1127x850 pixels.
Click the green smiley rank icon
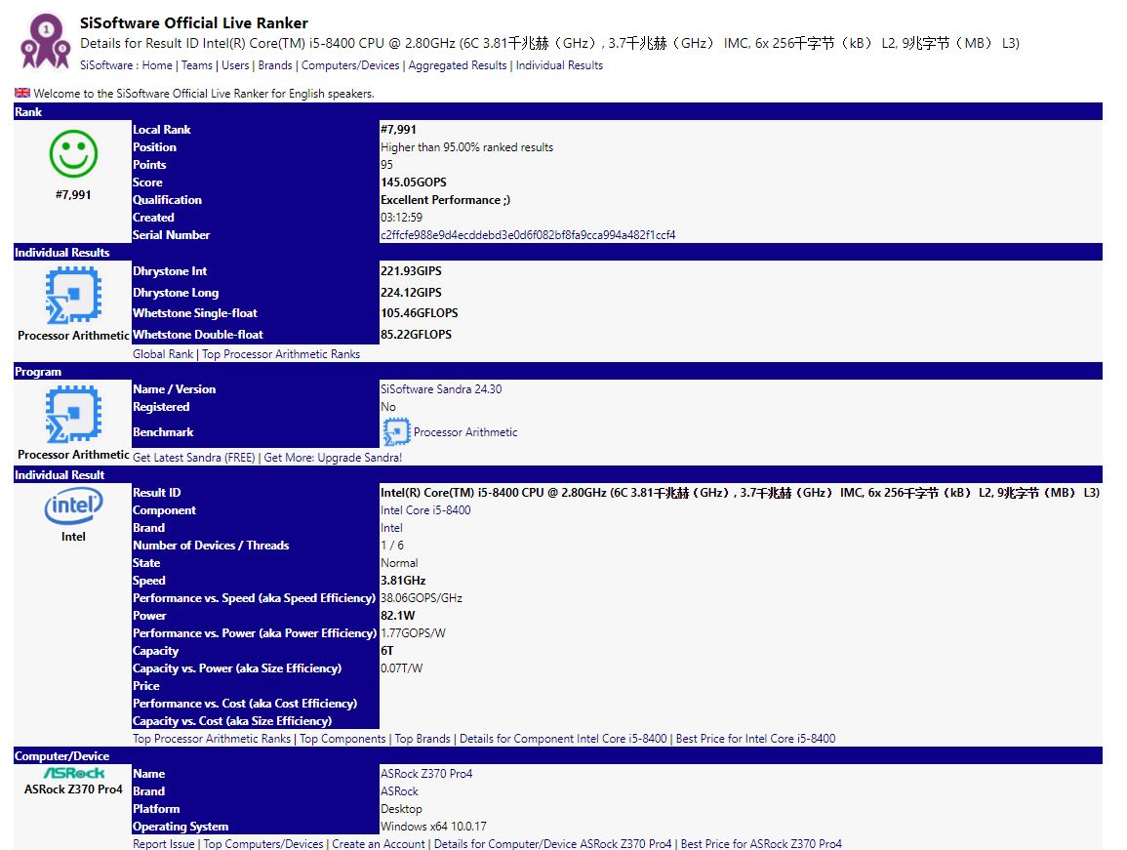pyautogui.click(x=73, y=154)
